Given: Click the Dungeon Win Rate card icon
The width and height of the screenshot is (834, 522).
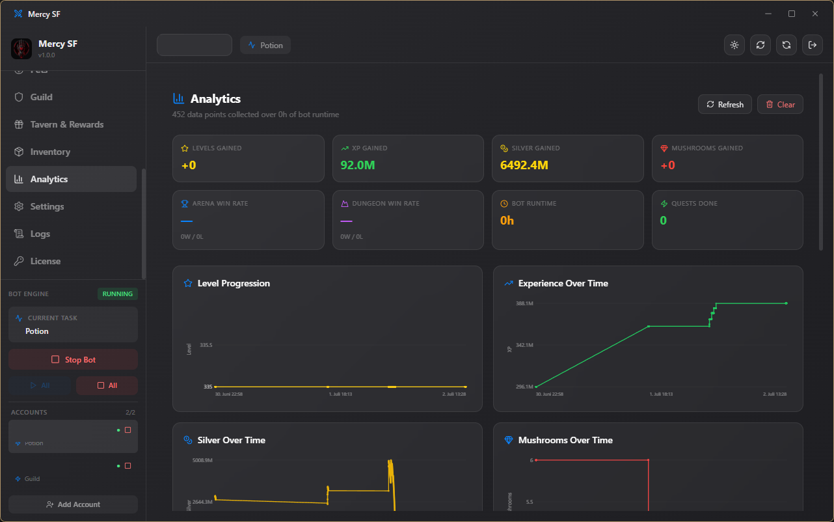Looking at the screenshot, I should pos(345,204).
